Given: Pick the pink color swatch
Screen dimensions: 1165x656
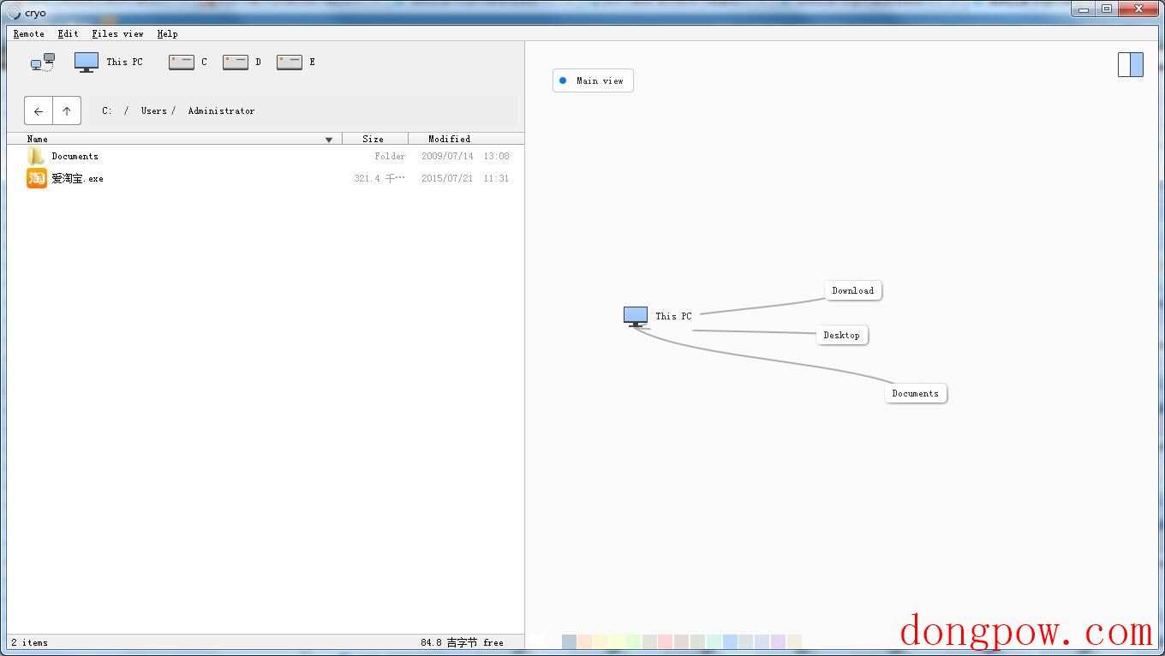Looking at the screenshot, I should [x=665, y=641].
